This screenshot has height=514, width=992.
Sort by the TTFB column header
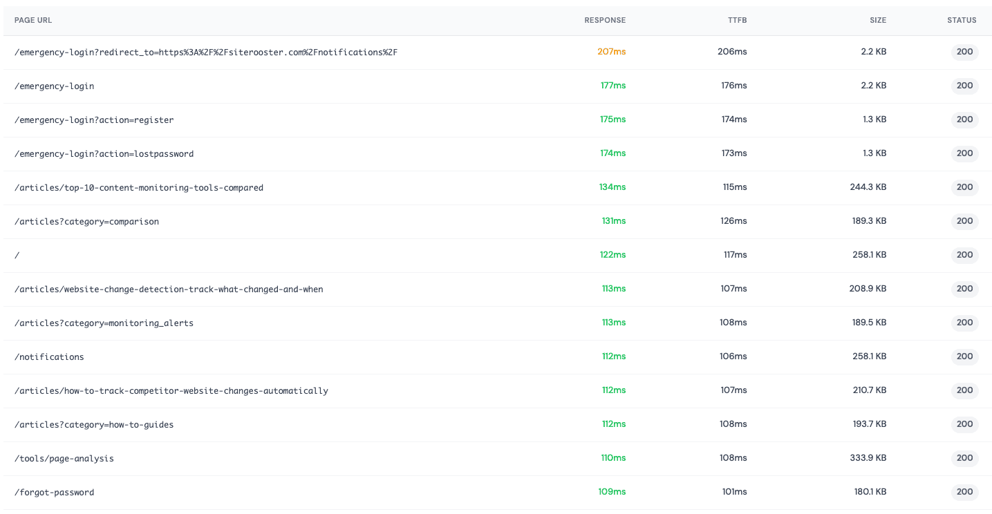[738, 21]
